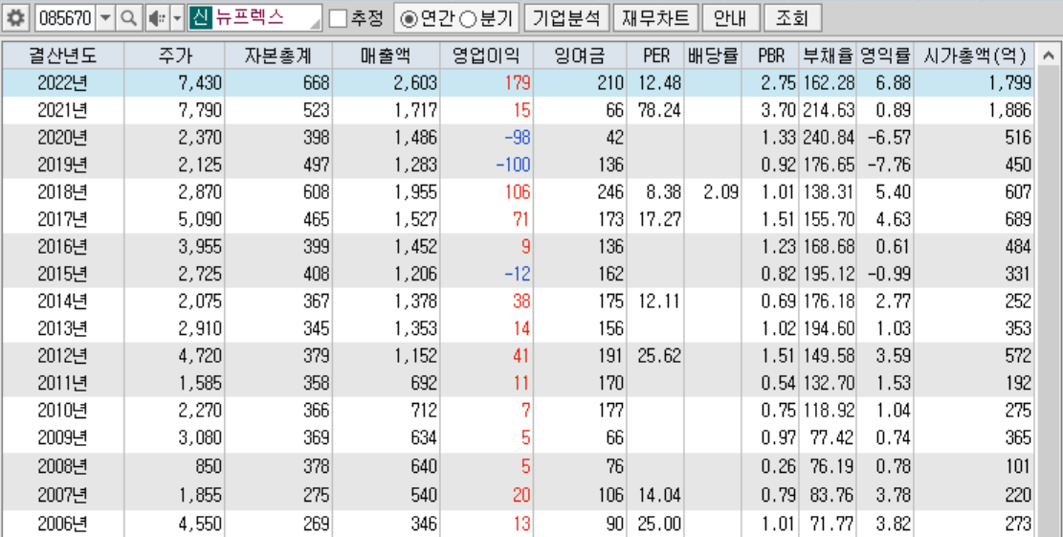This screenshot has height=537, width=1063.
Task: Click the 2008 stock price 850
Action: pos(209,468)
